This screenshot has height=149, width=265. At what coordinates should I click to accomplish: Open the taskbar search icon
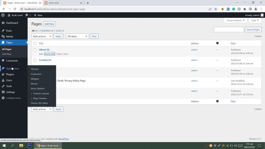pyautogui.click(x=12, y=145)
